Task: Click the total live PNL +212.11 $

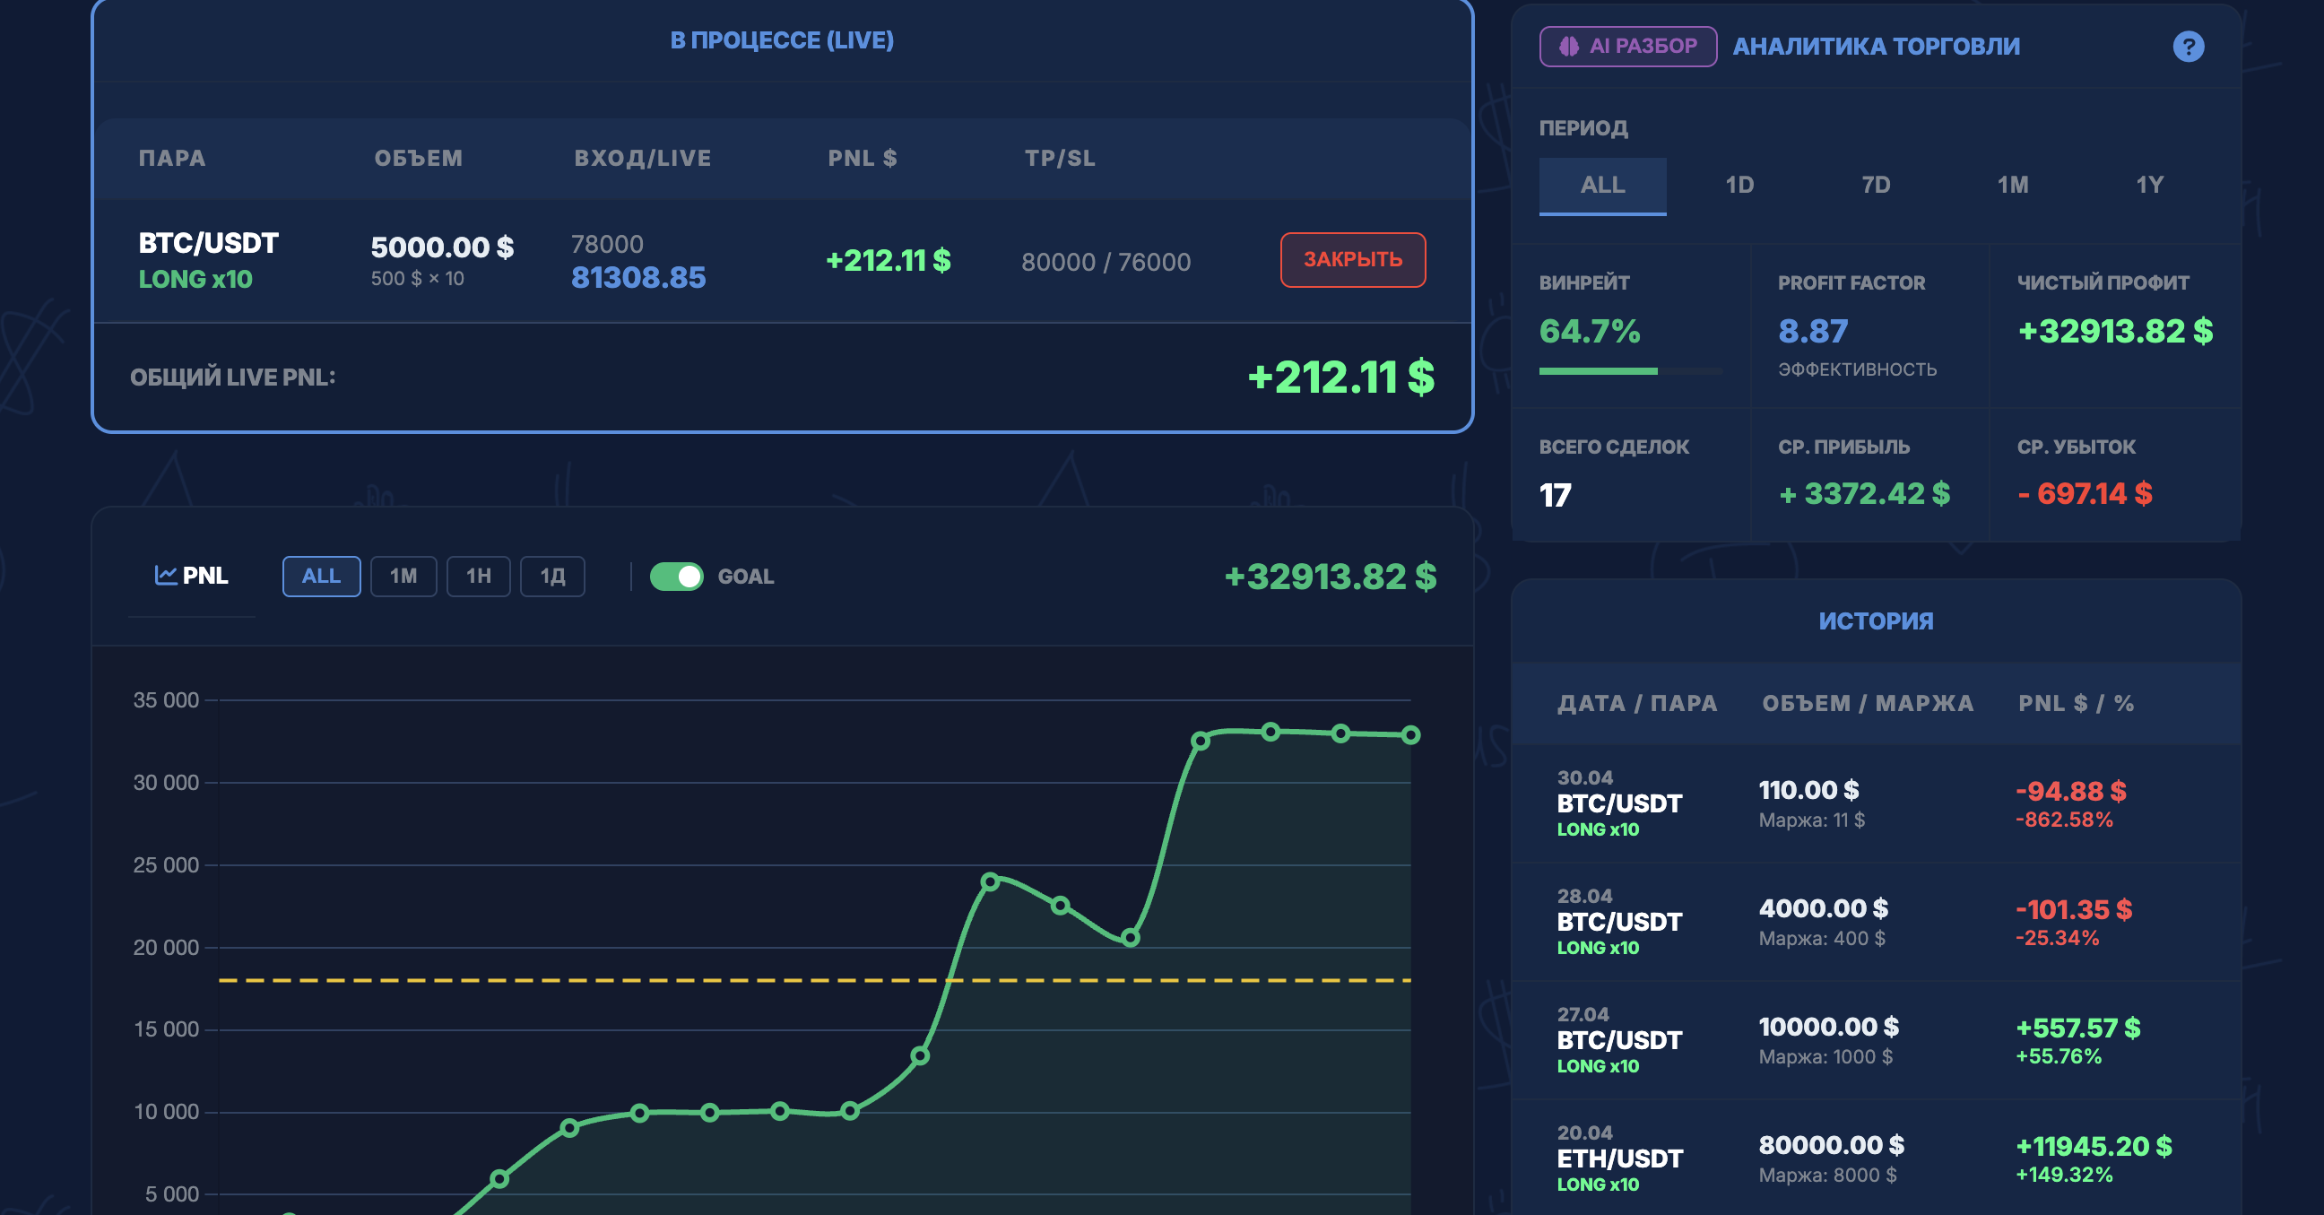Action: (x=1340, y=377)
